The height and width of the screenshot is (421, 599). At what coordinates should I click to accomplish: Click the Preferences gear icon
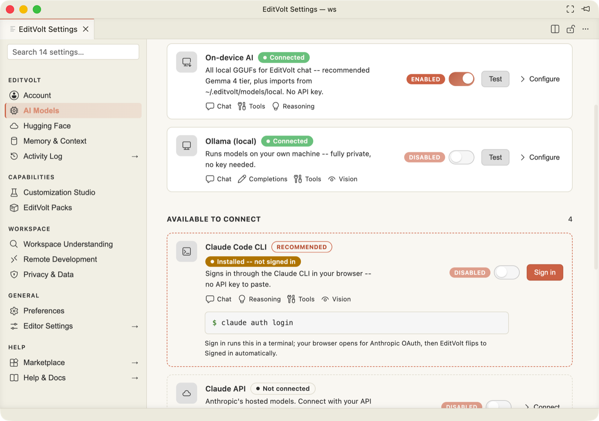[x=14, y=311]
